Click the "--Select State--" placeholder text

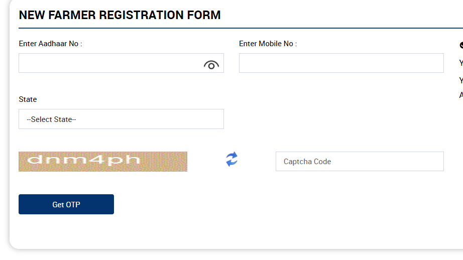(51, 119)
